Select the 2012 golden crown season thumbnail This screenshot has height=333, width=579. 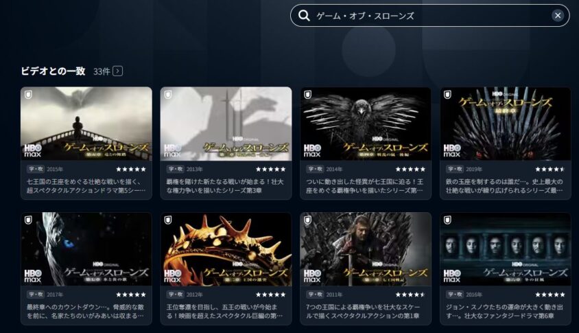click(x=226, y=249)
